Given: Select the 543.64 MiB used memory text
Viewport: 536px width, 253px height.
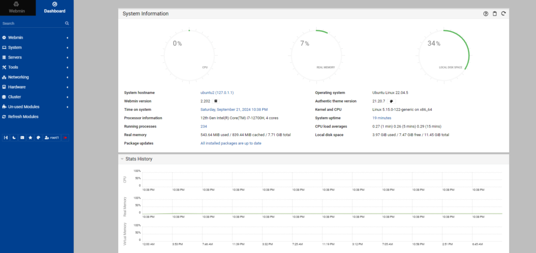Looking at the screenshot, I should (245, 135).
